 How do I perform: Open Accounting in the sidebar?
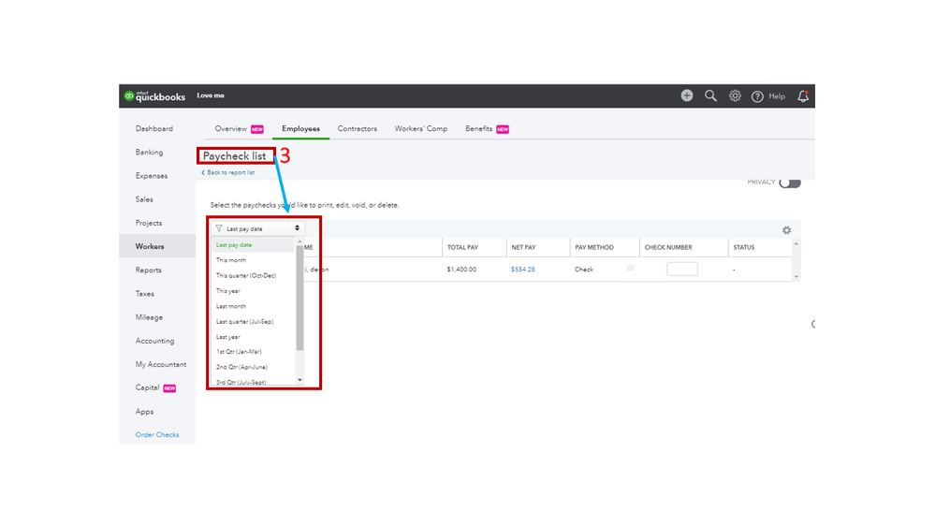click(155, 341)
